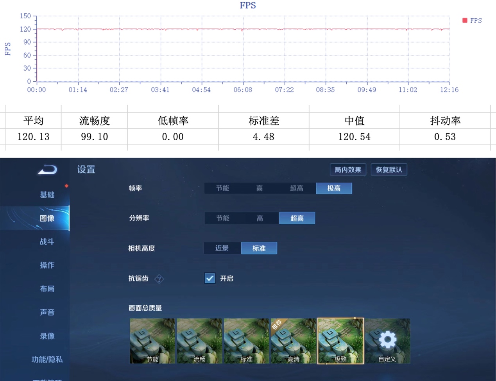Click the back arrow icon
Image resolution: width=496 pixels, height=381 pixels.
point(47,170)
